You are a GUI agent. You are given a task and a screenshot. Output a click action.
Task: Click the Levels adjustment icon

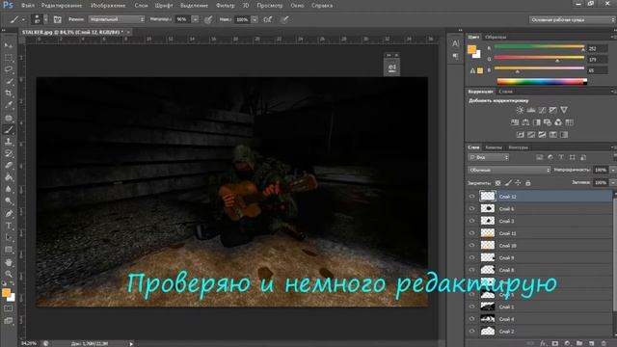coord(531,110)
